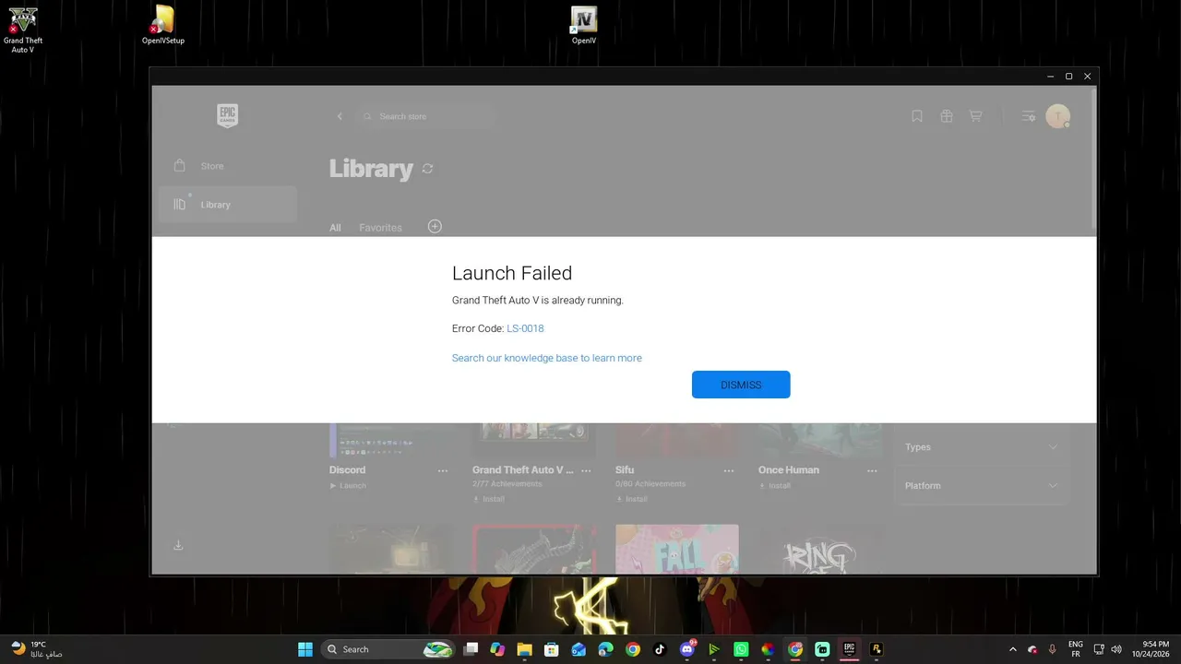Install Grand Theft Auto V from library

pyautogui.click(x=489, y=499)
